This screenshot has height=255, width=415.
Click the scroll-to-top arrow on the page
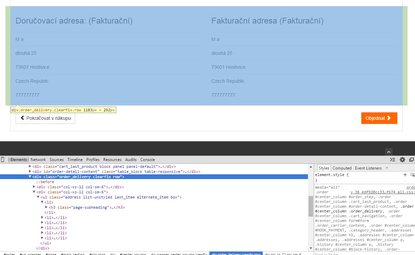389,152
